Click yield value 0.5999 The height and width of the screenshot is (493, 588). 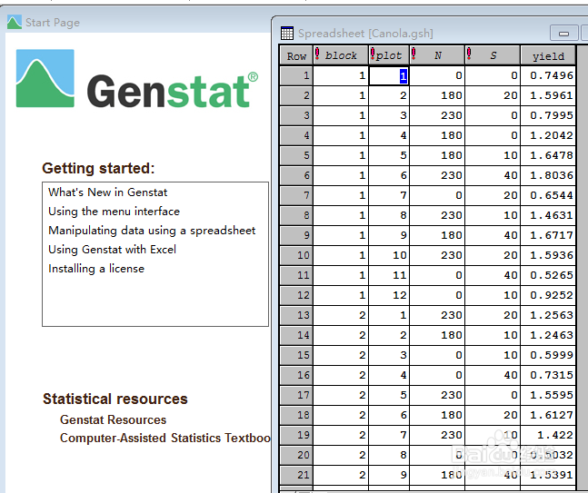tap(548, 355)
